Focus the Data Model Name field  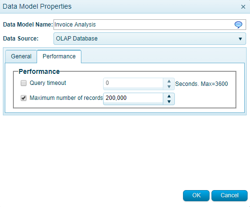pos(150,25)
